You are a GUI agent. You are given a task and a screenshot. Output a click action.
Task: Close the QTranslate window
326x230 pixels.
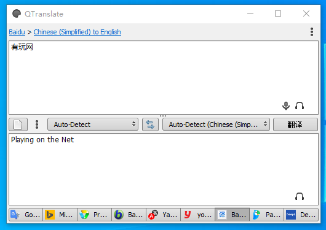(306, 14)
